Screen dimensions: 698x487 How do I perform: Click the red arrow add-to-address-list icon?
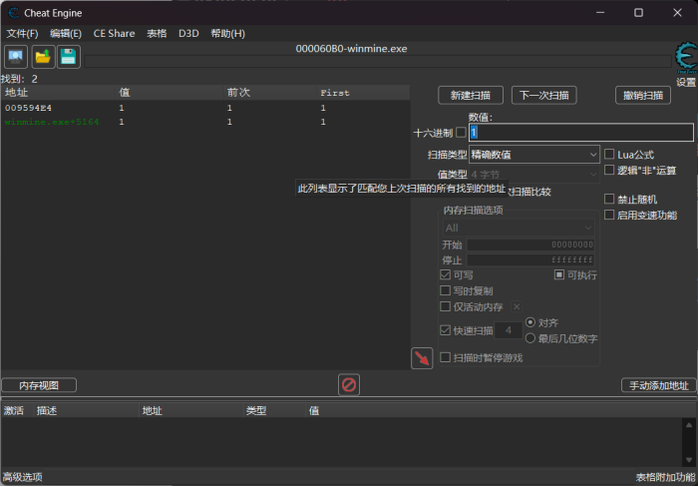[x=422, y=358]
